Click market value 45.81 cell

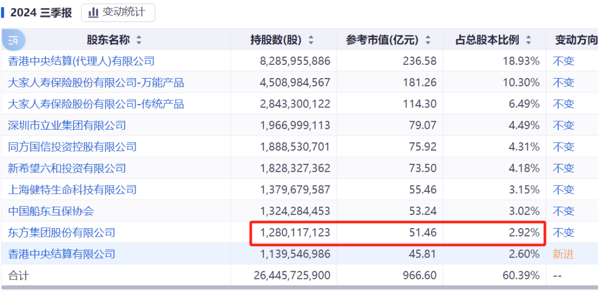pyautogui.click(x=423, y=254)
